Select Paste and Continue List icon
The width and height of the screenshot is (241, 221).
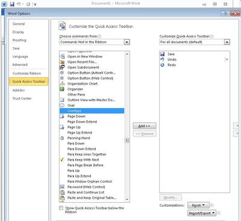point(62,193)
